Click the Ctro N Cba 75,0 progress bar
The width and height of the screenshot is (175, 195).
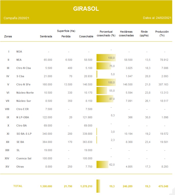click(x=104, y=66)
